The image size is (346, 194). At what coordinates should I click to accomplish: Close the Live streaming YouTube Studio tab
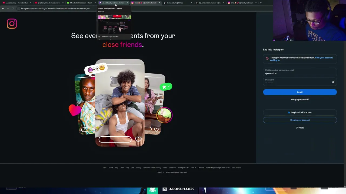pyautogui.click(x=31, y=3)
